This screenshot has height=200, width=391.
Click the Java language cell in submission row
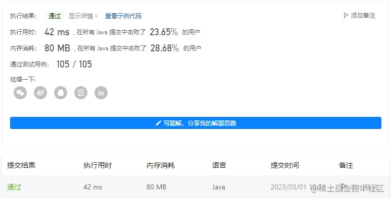point(218,187)
